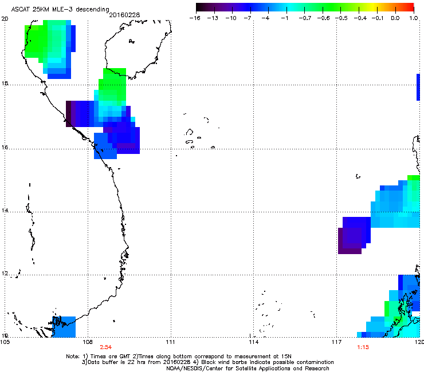Click the date label 20160228

pyautogui.click(x=124, y=15)
